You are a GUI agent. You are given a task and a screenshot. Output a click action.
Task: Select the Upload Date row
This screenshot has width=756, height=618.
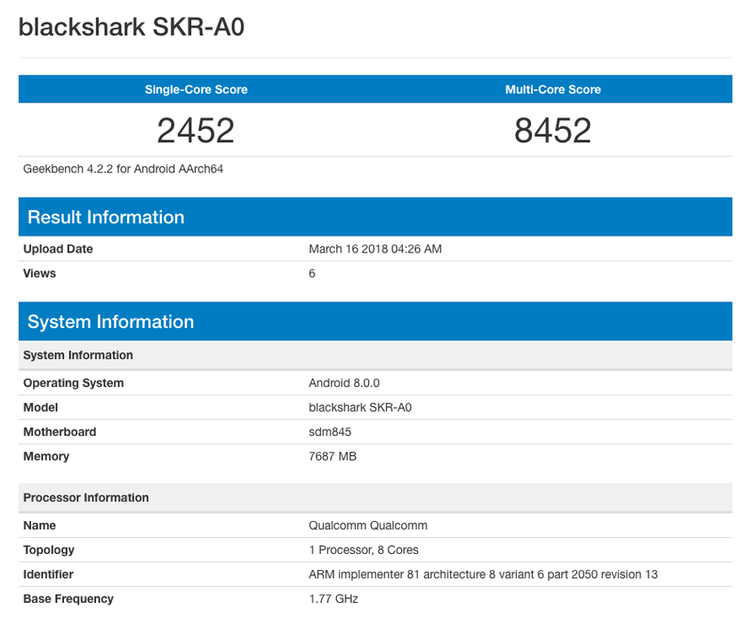374,249
